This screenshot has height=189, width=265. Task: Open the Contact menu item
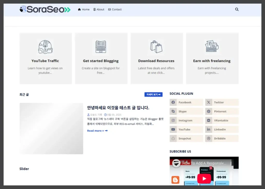click(115, 10)
